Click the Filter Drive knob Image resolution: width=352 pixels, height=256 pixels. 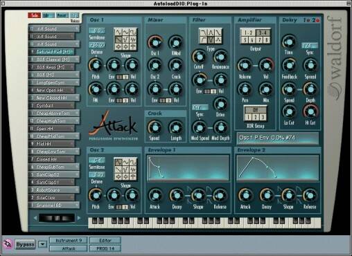[220, 104]
